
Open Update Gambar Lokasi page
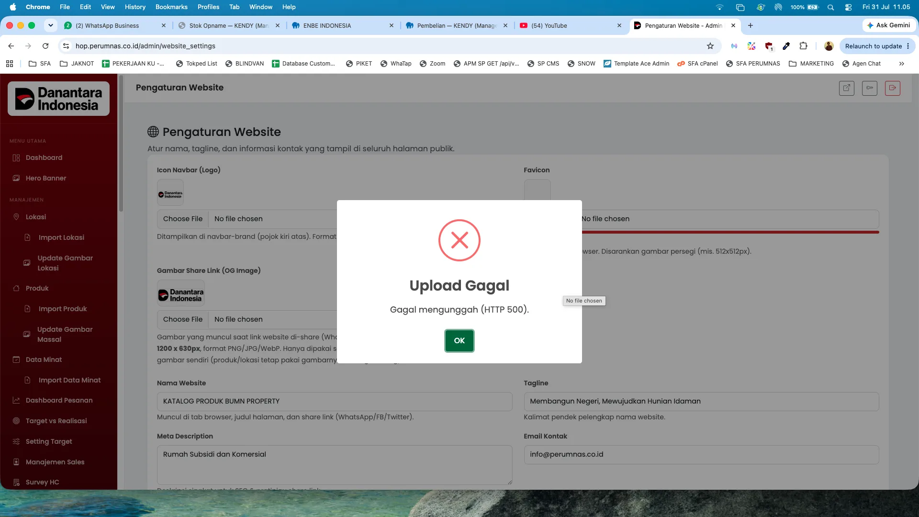[65, 263]
